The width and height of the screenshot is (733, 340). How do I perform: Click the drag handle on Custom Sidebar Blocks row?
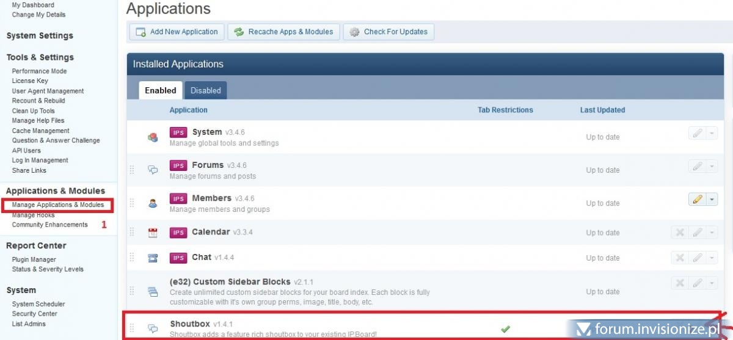click(x=132, y=291)
